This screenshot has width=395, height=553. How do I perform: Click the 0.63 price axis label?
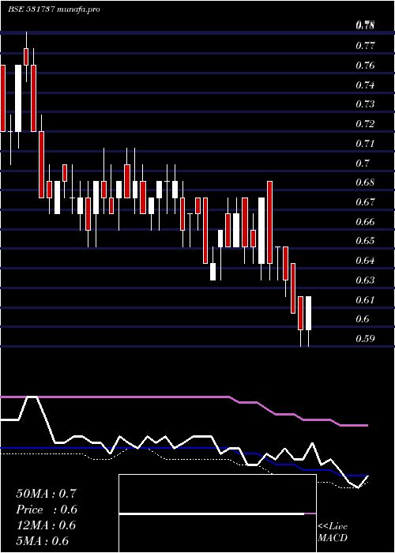(x=365, y=280)
